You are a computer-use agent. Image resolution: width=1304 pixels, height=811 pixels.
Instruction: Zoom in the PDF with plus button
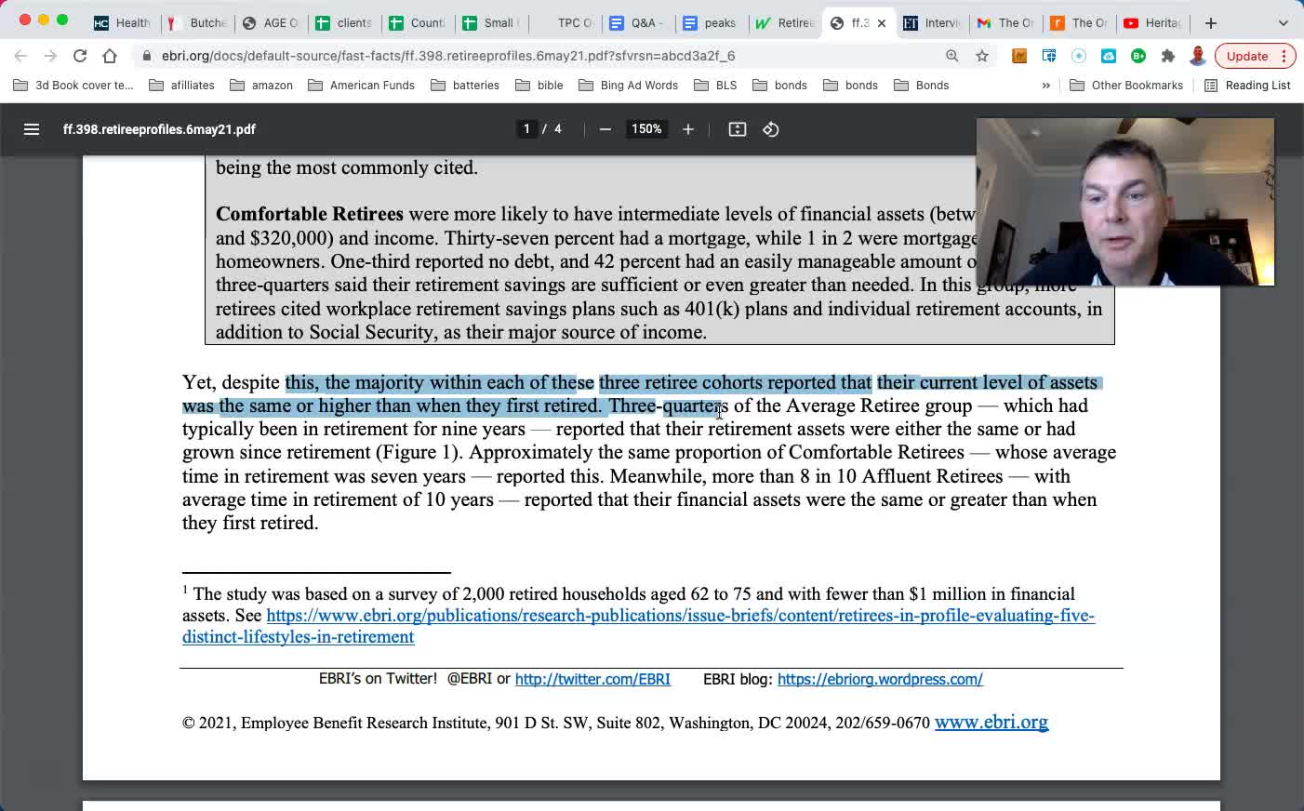click(688, 129)
